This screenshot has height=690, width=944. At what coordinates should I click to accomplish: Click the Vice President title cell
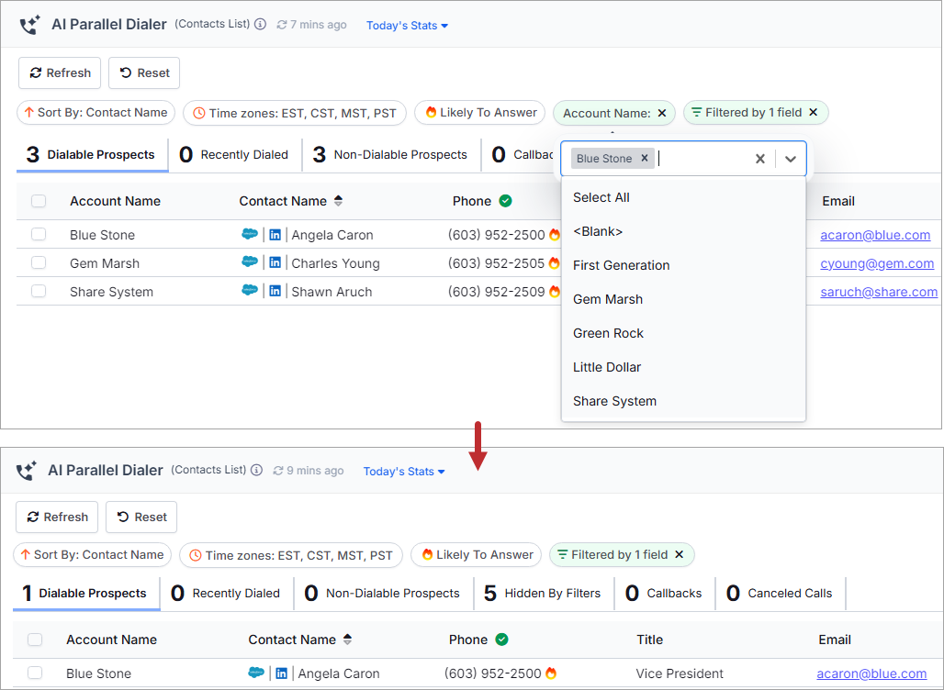point(680,673)
